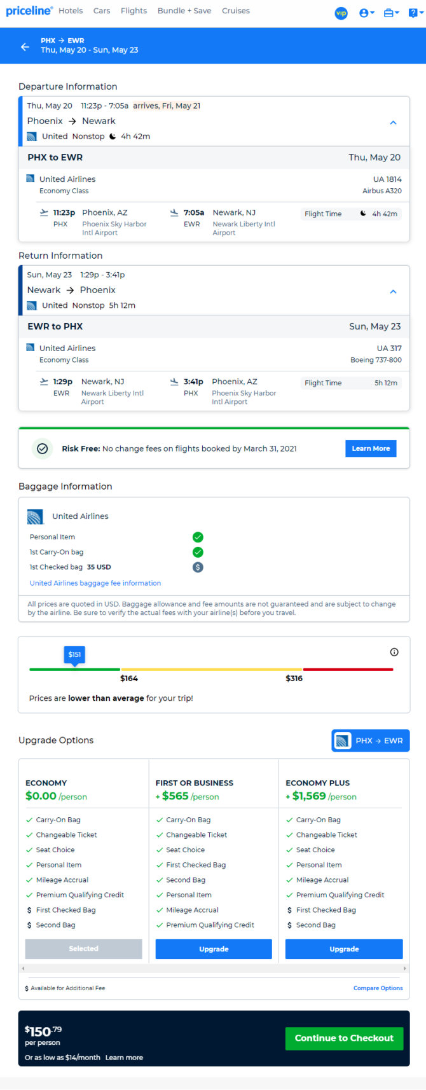Viewport: 426px width, 1090px height.
Task: Open the help question mark menu
Action: coord(414,13)
